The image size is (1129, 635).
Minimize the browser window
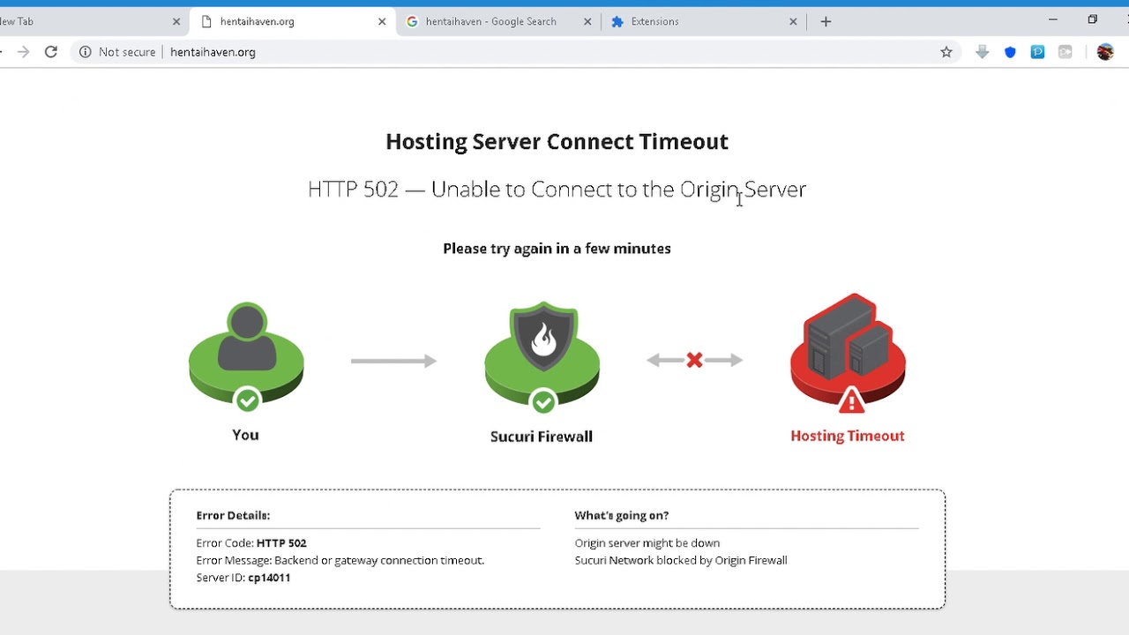tap(1052, 19)
